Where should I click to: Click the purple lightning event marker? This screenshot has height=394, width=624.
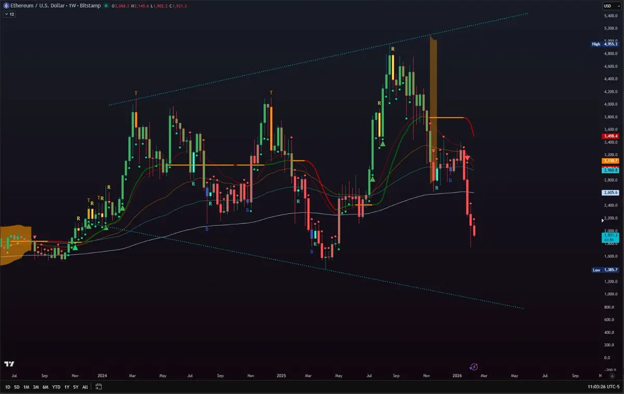[x=474, y=366]
